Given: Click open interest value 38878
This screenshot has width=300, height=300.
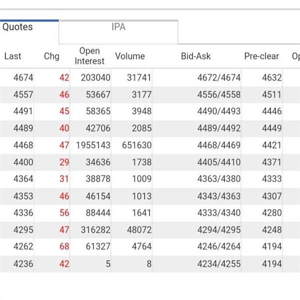Looking at the screenshot, I should click(98, 178).
